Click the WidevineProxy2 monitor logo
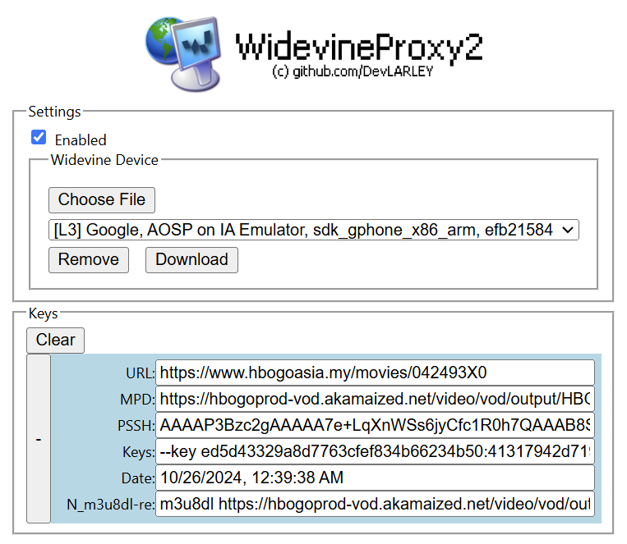 (183, 54)
